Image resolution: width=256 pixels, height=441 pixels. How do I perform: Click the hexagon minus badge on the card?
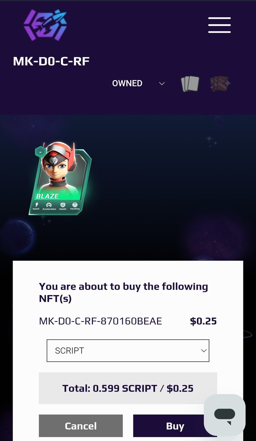pos(40,152)
